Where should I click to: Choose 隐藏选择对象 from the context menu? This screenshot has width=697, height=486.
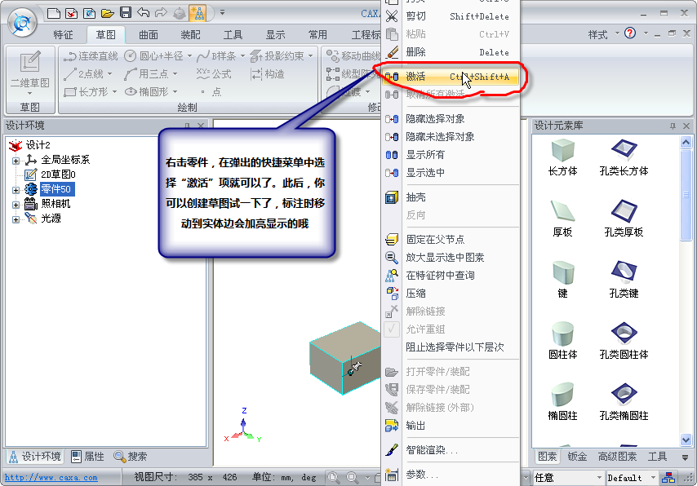pyautogui.click(x=451, y=118)
